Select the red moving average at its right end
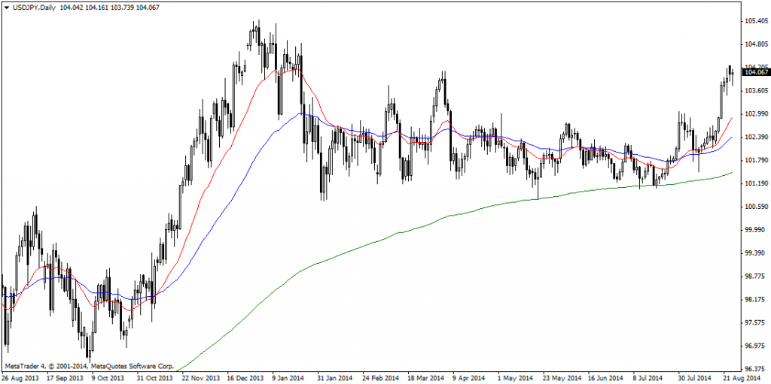The image size is (771, 384). (730, 119)
